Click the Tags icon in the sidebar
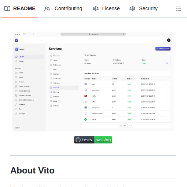 coord(16,109)
